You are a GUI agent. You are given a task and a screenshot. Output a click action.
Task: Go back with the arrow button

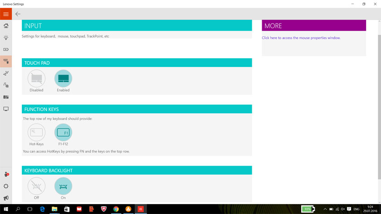[18, 14]
